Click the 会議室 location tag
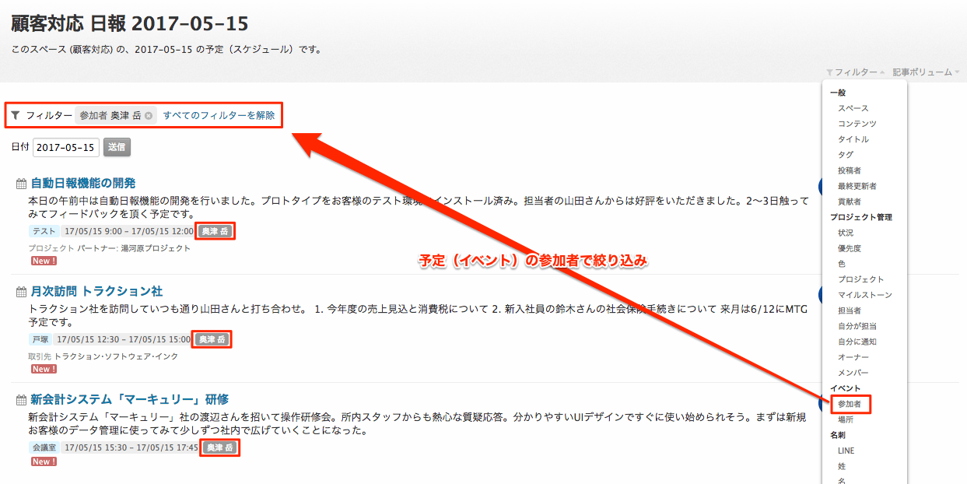The width and height of the screenshot is (967, 484). pos(44,447)
